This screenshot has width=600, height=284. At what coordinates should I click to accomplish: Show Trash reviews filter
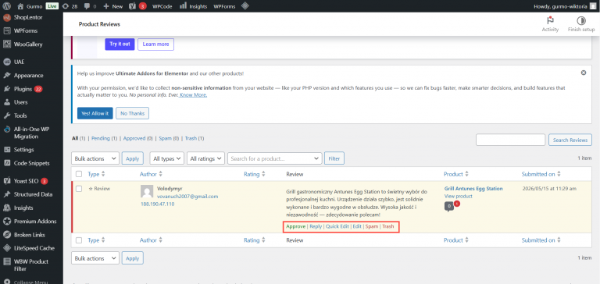191,138
